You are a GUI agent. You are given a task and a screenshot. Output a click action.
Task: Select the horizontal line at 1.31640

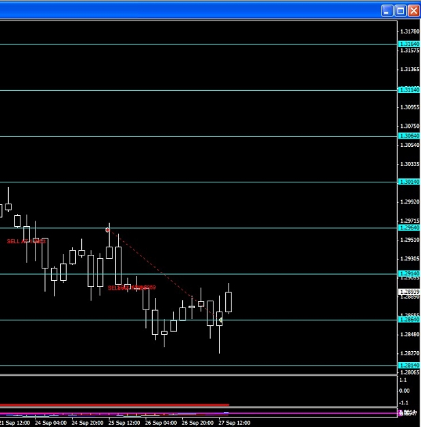coord(199,44)
